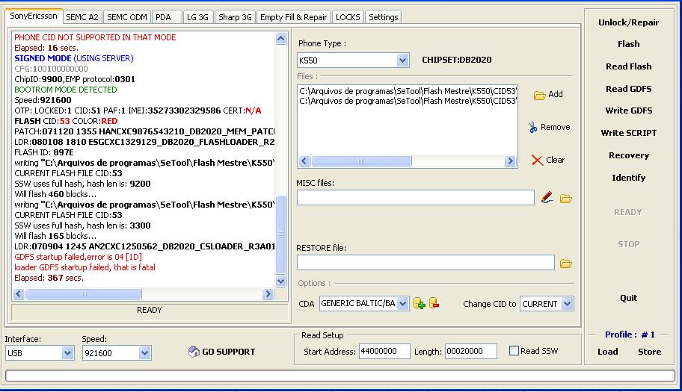Click the Store profile button
Screen dimensions: 682x392
click(649, 352)
